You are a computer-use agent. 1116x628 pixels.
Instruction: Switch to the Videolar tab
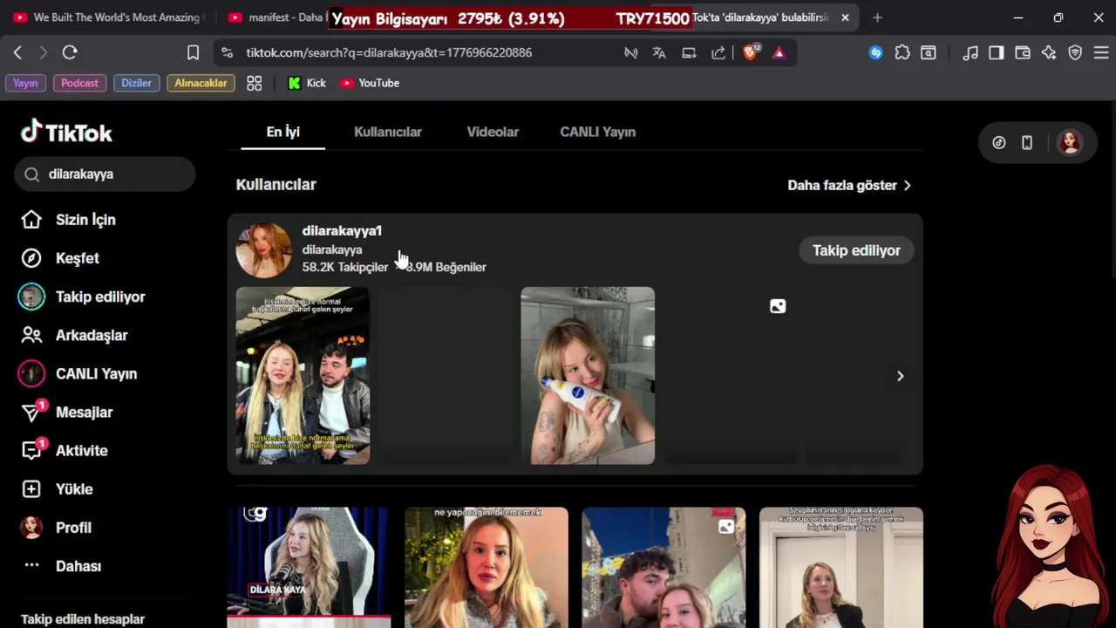pos(493,132)
